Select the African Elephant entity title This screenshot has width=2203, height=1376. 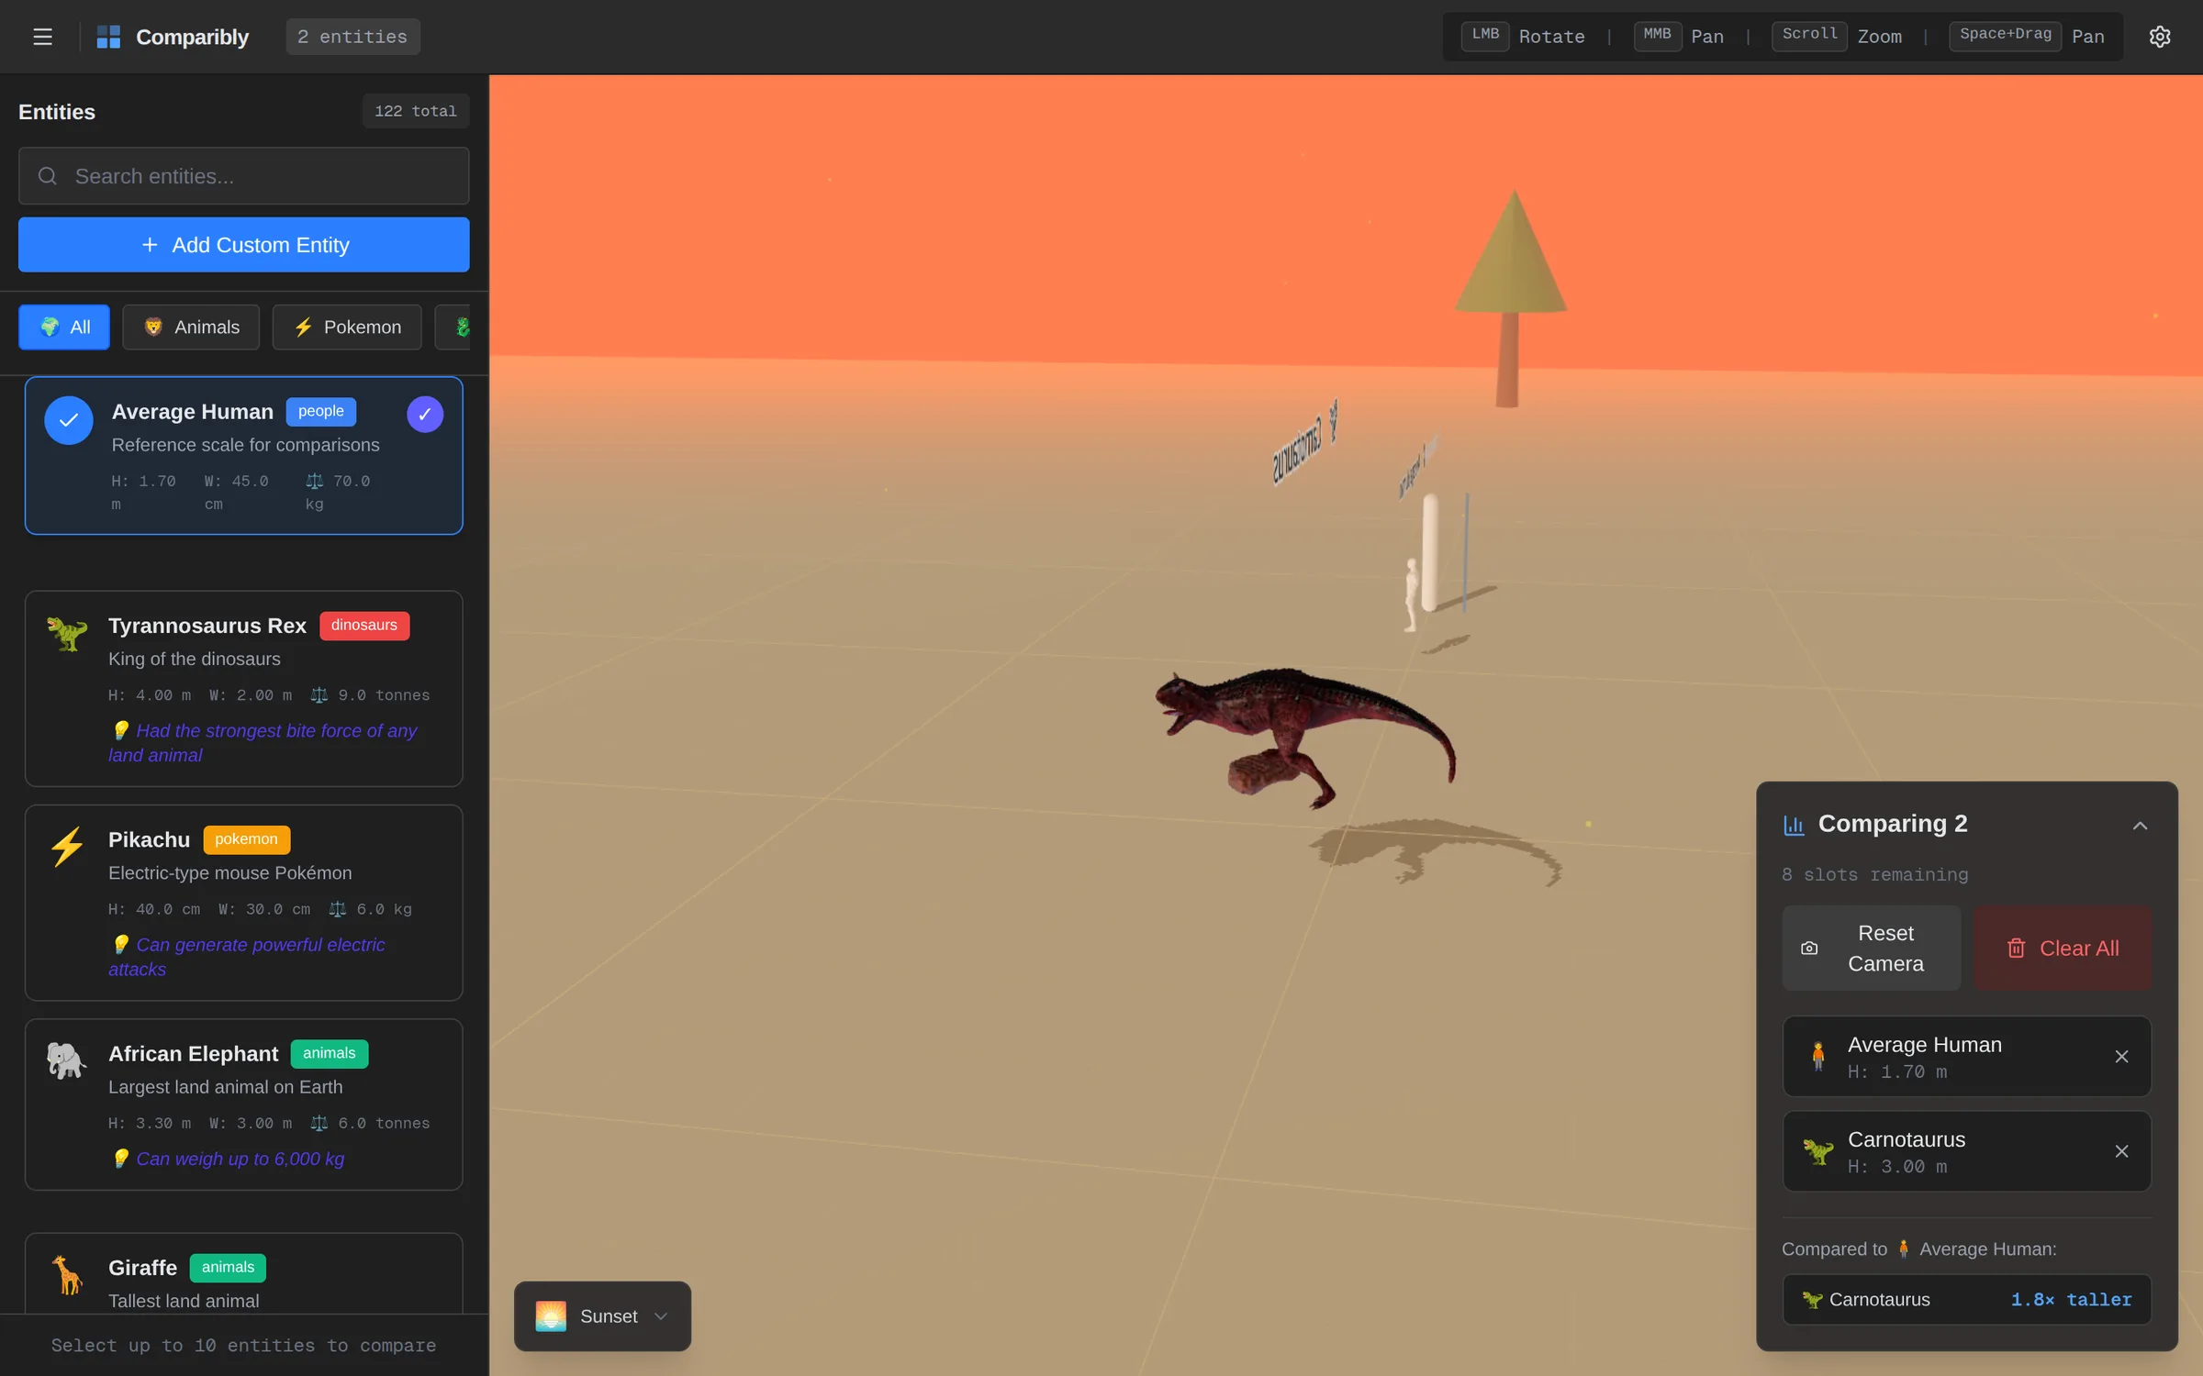tap(193, 1054)
